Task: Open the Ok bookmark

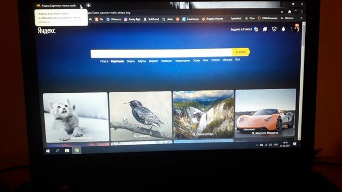Action: (x=99, y=19)
